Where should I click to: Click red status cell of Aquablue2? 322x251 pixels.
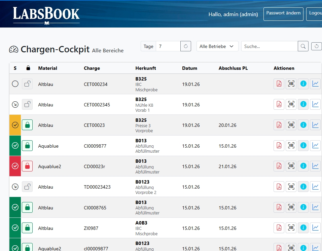[x=15, y=166]
